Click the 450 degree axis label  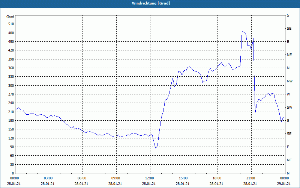[x=11, y=42]
